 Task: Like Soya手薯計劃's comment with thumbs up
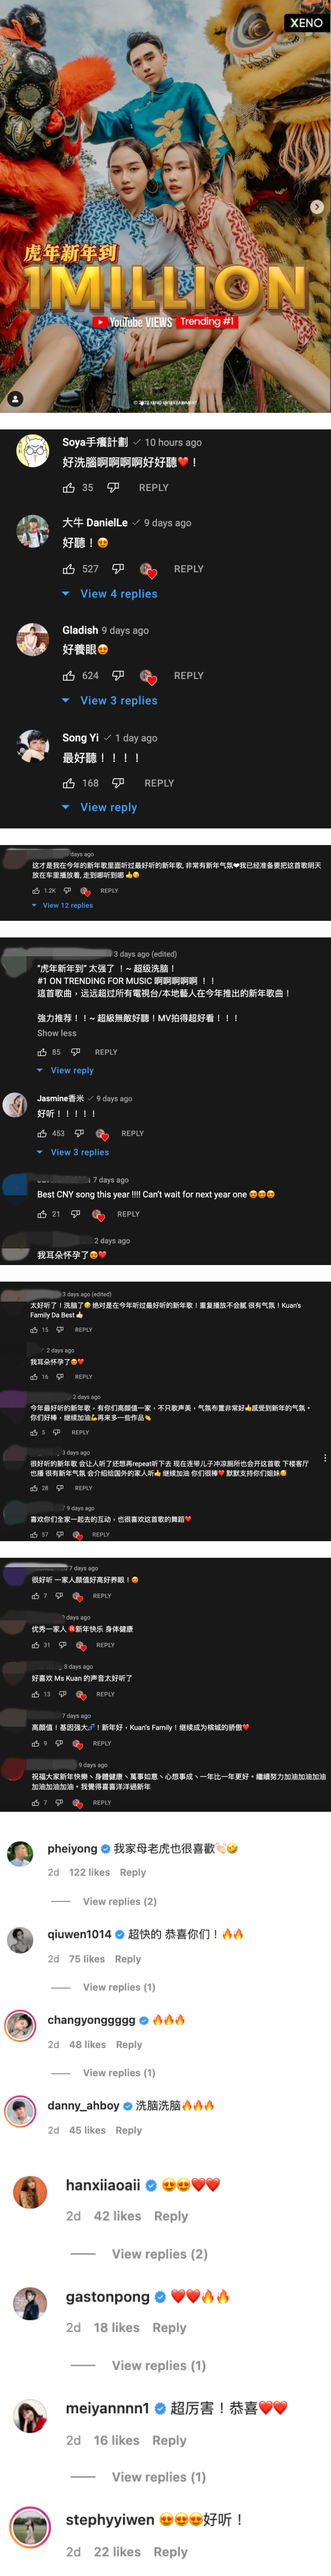point(69,488)
